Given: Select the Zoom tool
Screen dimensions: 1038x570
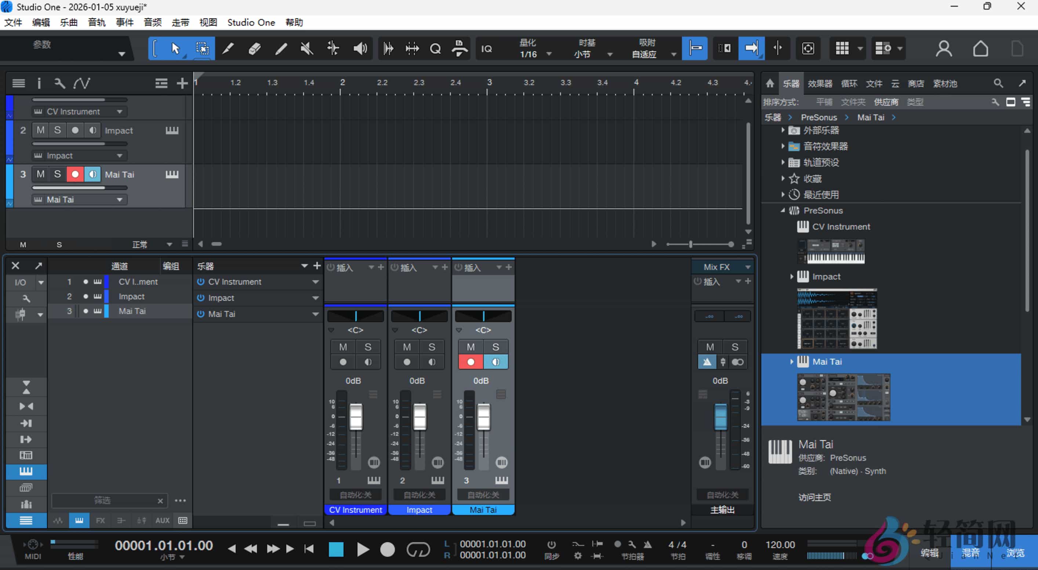Looking at the screenshot, I should 436,48.
